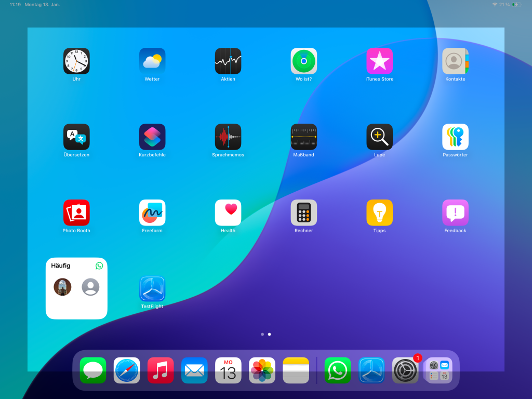
Task: Open Settings with red badge in dock
Action: pos(405,370)
